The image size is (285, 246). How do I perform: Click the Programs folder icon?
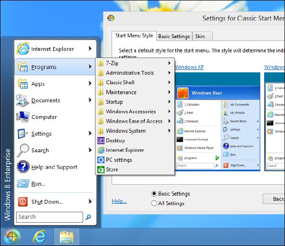tap(23, 67)
